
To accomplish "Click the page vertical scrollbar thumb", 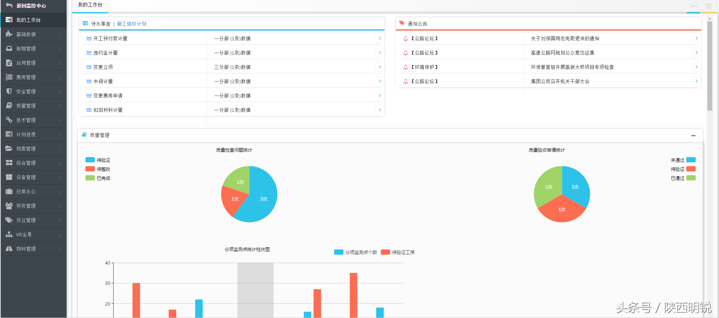I will [710, 66].
